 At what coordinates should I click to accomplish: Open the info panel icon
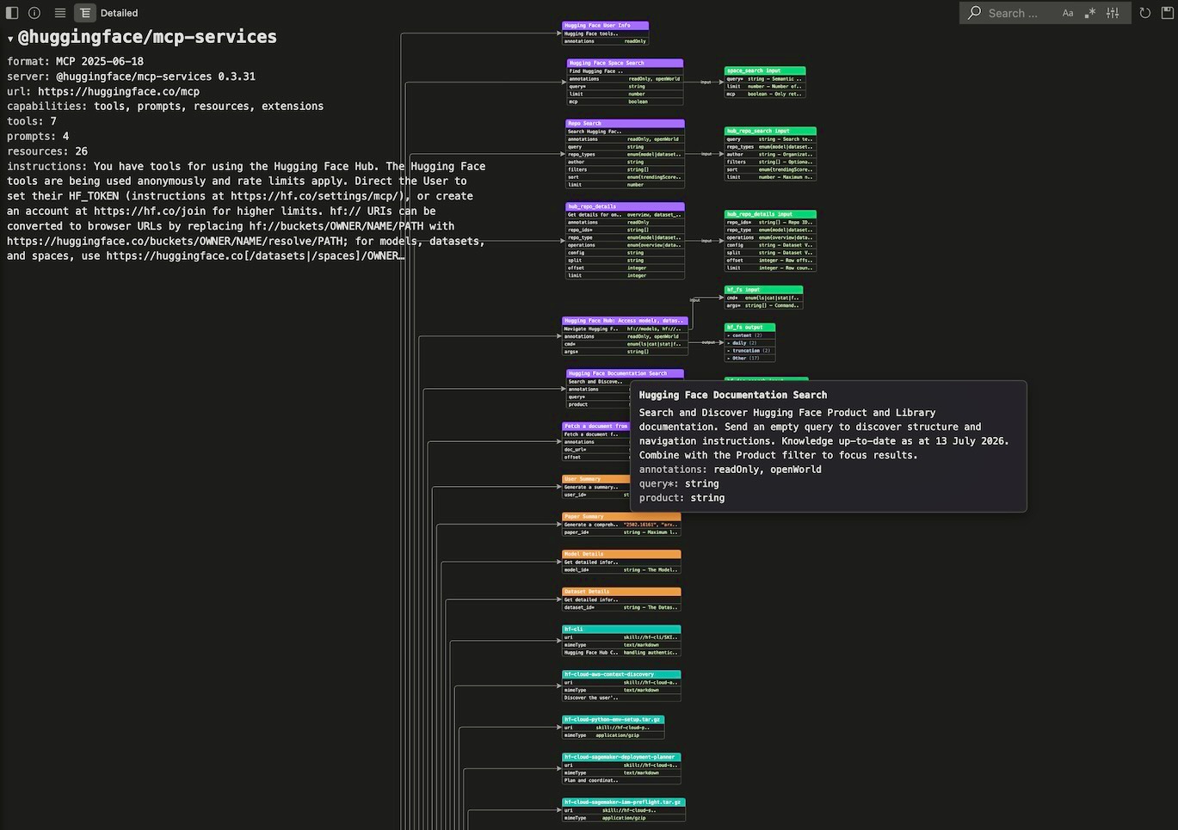(x=34, y=13)
